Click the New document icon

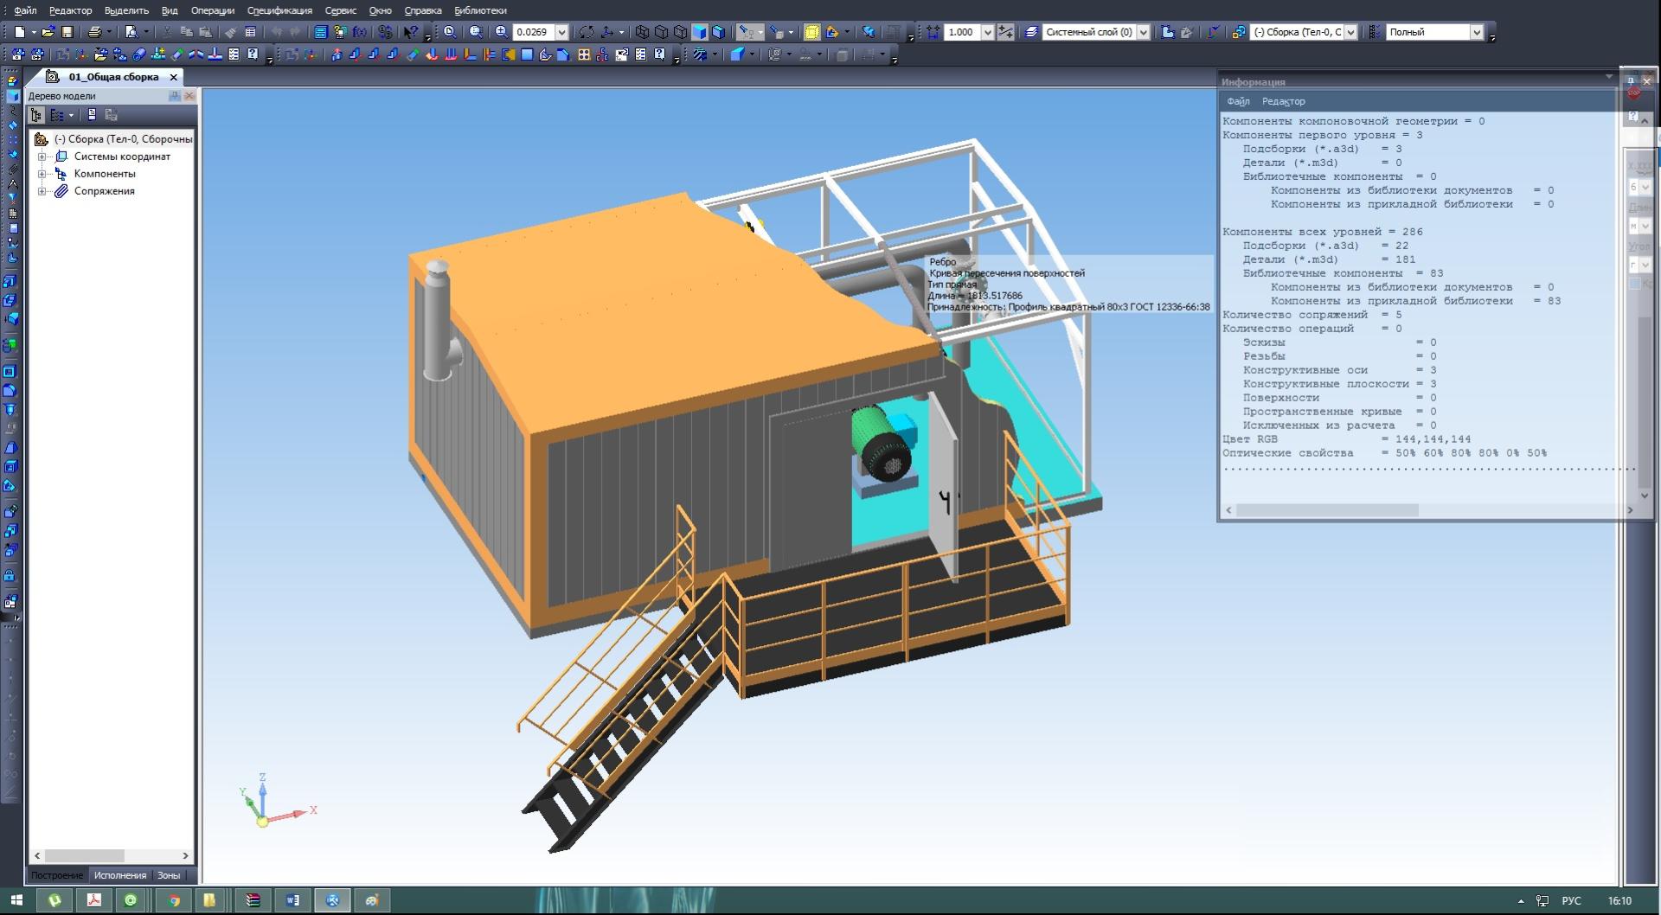pyautogui.click(x=19, y=32)
